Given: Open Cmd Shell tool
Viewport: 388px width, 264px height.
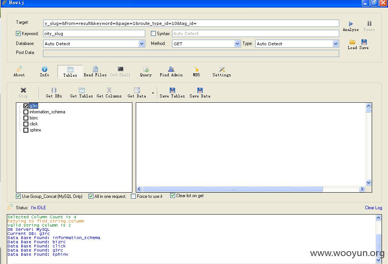Looking at the screenshot, I should (120, 72).
